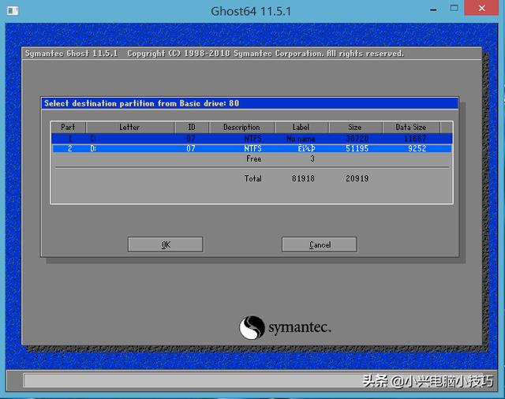The height and width of the screenshot is (399, 505).
Task: Click the NTFS description in D: row
Action: pyautogui.click(x=252, y=148)
